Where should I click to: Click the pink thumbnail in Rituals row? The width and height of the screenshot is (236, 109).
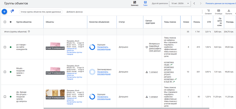point(55,71)
